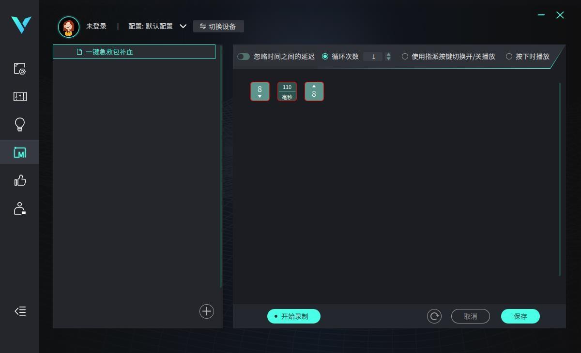This screenshot has width=581, height=353.
Task: Click the 未登录 login text
Action: click(x=96, y=26)
